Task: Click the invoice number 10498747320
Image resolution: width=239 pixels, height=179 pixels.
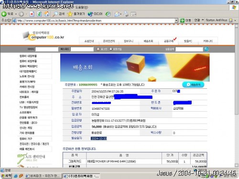Action: [100, 109]
